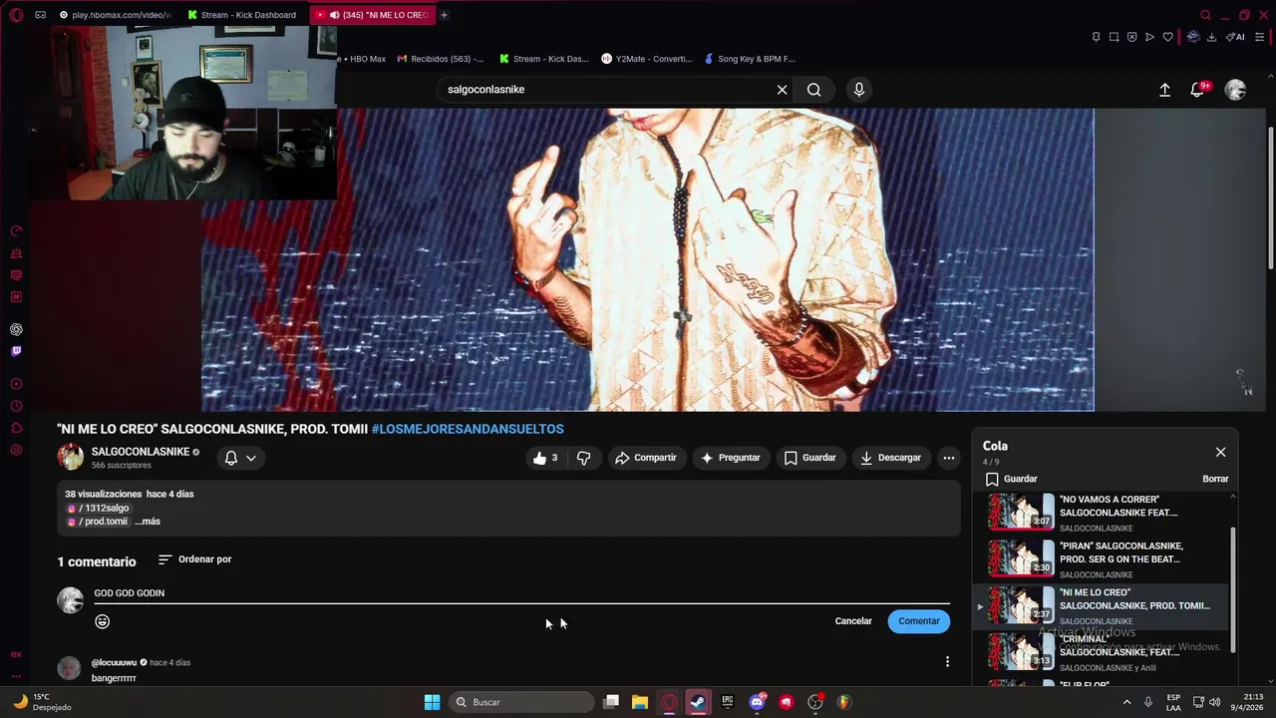Click the page vertical scrollbar
The width and height of the screenshot is (1276, 718).
click(1270, 199)
